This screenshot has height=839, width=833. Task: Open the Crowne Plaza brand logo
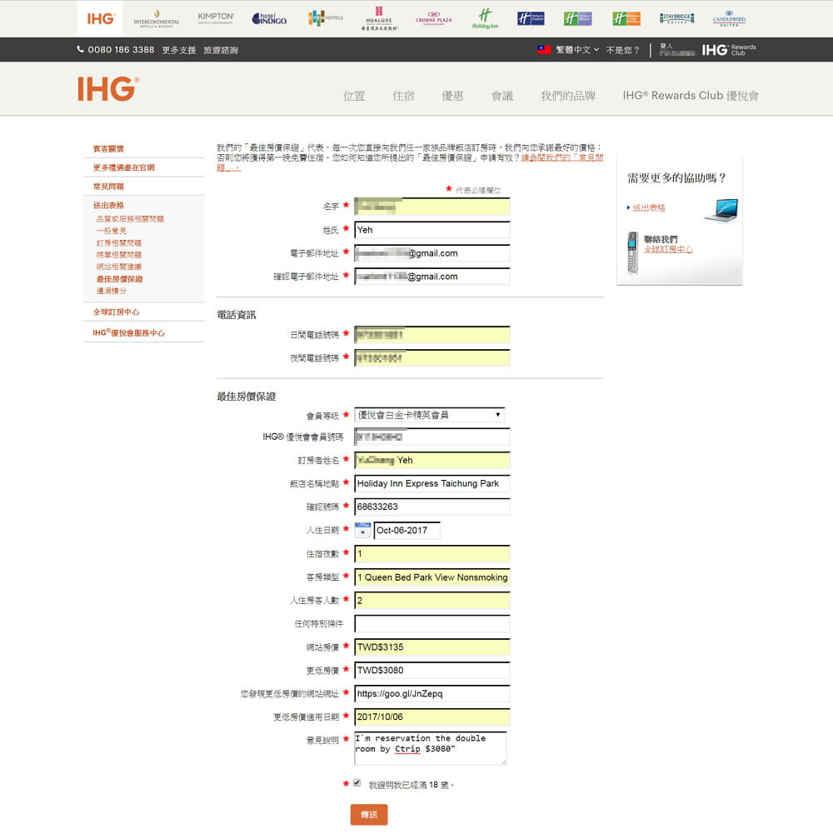434,18
